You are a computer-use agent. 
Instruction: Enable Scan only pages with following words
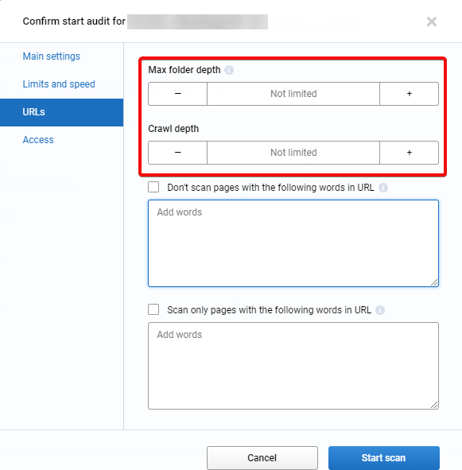tap(153, 309)
